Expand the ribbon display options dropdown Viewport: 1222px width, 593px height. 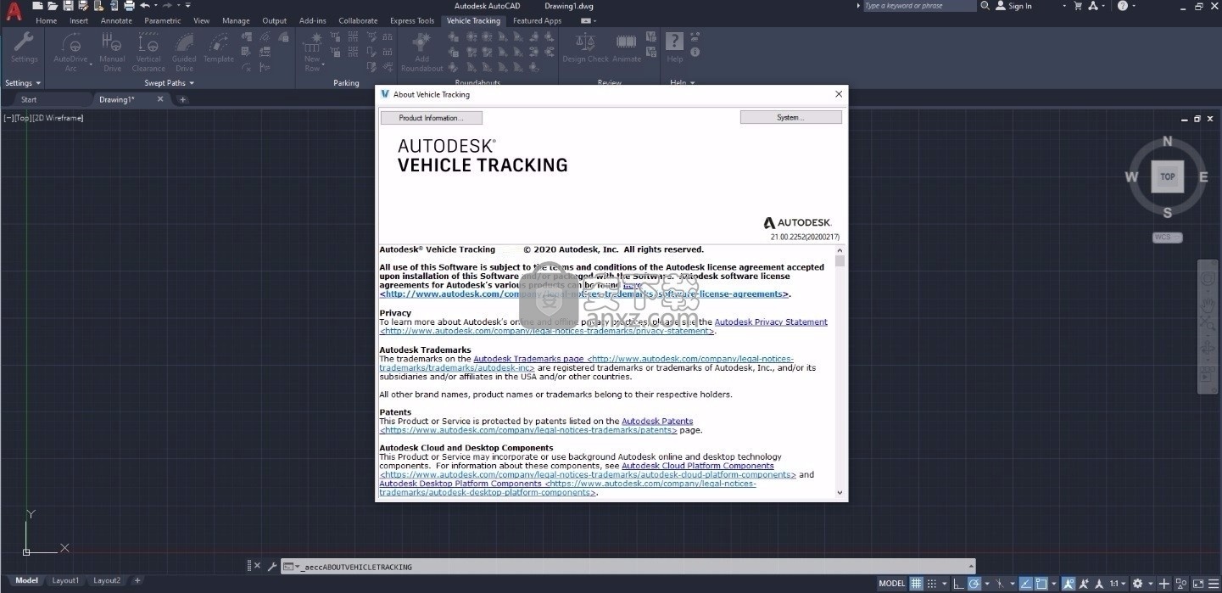[x=595, y=20]
